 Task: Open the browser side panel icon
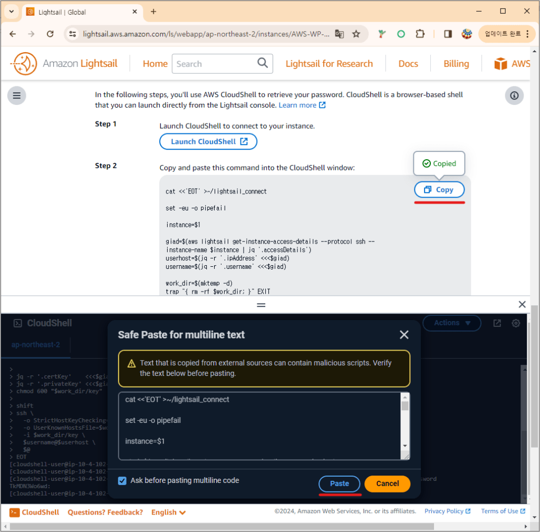tap(448, 34)
